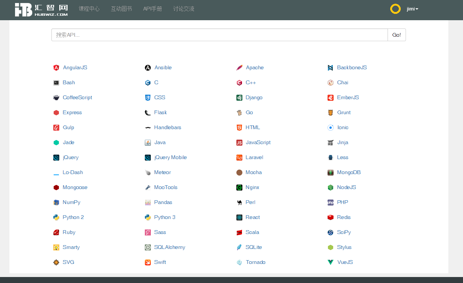Open the API手册 menu item
Screen dimensions: 463x283
153,9
